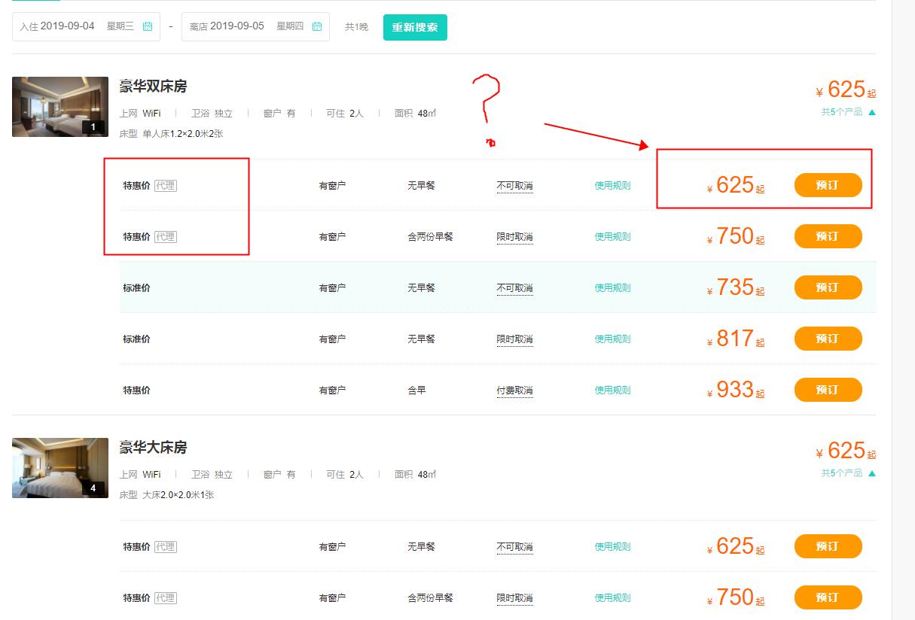Open the 豪华大床房 room photo thumbnail
The height and width of the screenshot is (620, 915).
click(x=60, y=468)
